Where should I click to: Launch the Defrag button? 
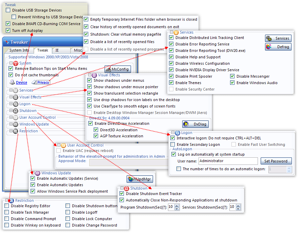point(278,47)
